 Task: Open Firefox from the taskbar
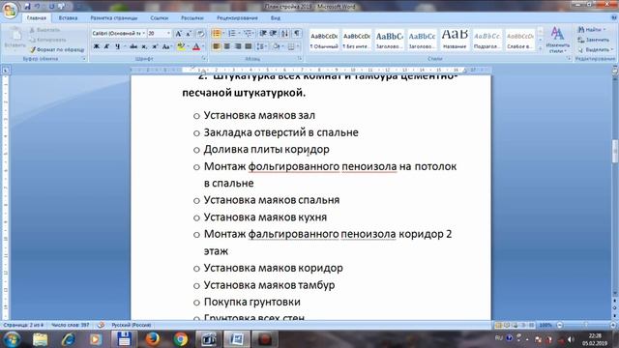pos(153,339)
